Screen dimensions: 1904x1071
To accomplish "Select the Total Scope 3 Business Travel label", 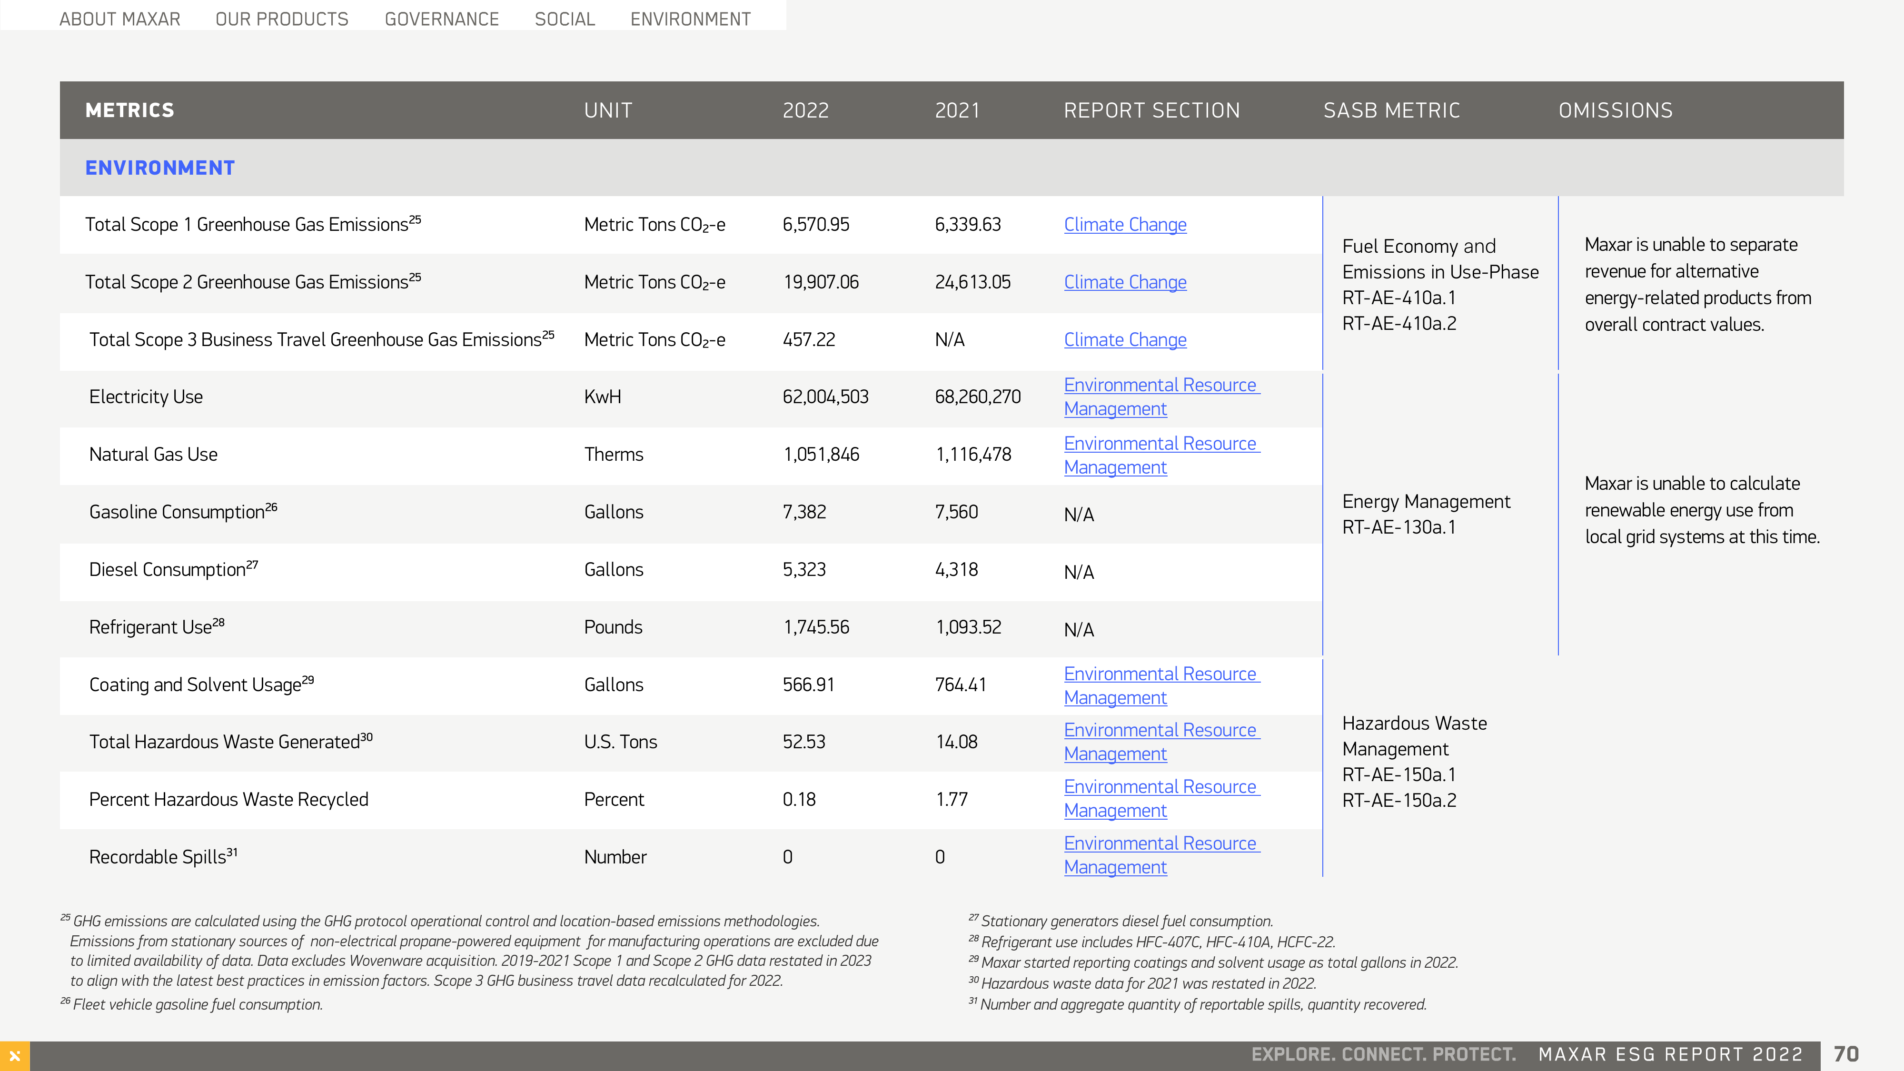I will 321,339.
